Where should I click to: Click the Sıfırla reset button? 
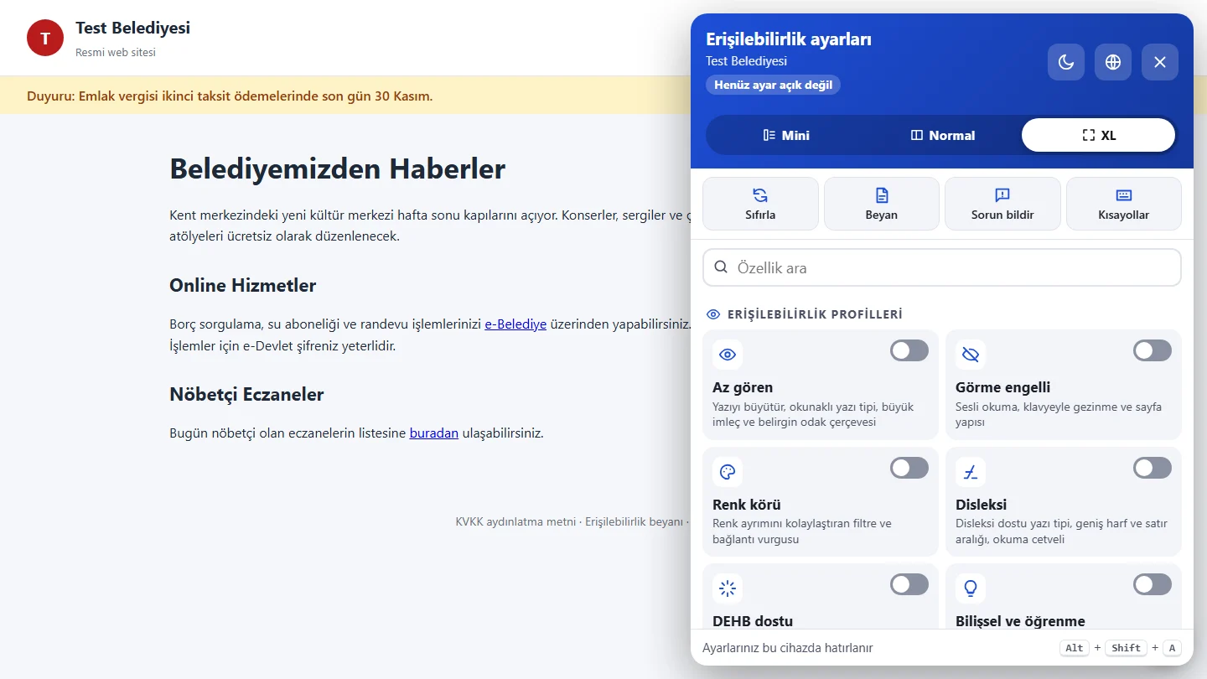760,204
